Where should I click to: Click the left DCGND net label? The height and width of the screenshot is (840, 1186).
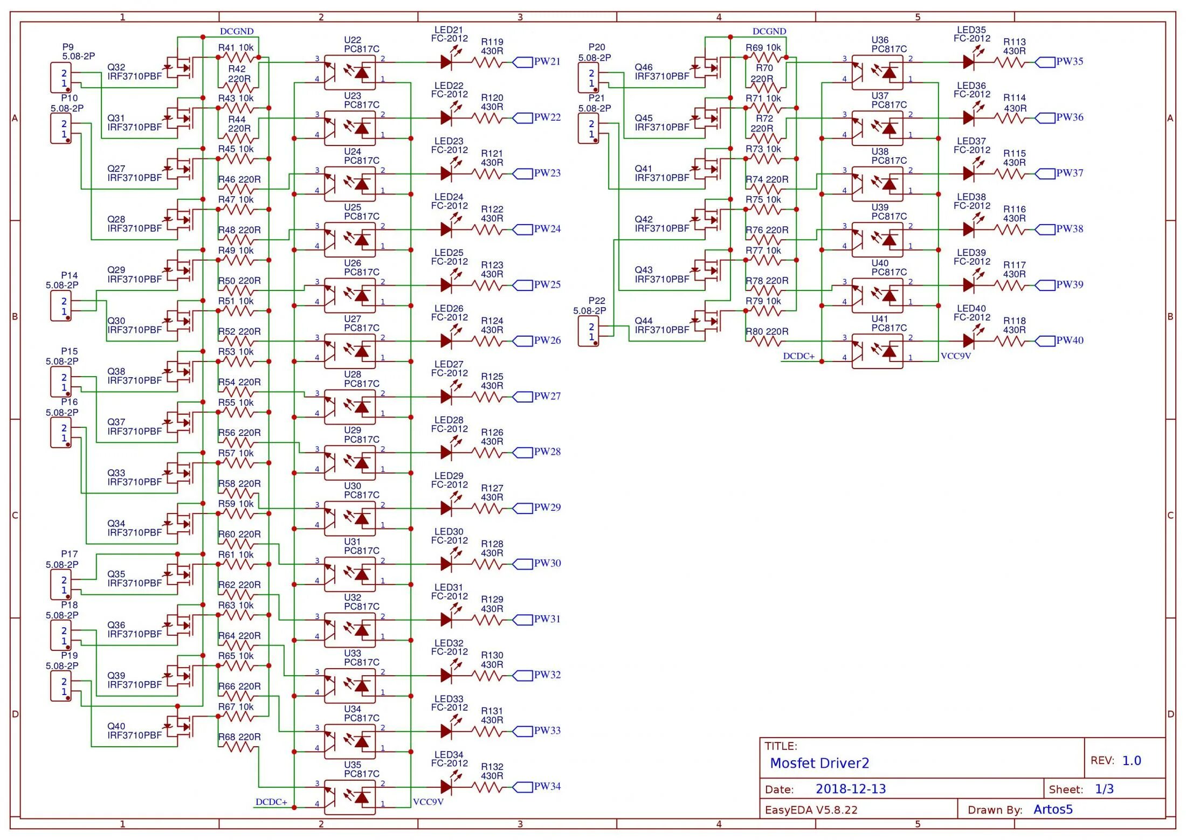point(236,32)
